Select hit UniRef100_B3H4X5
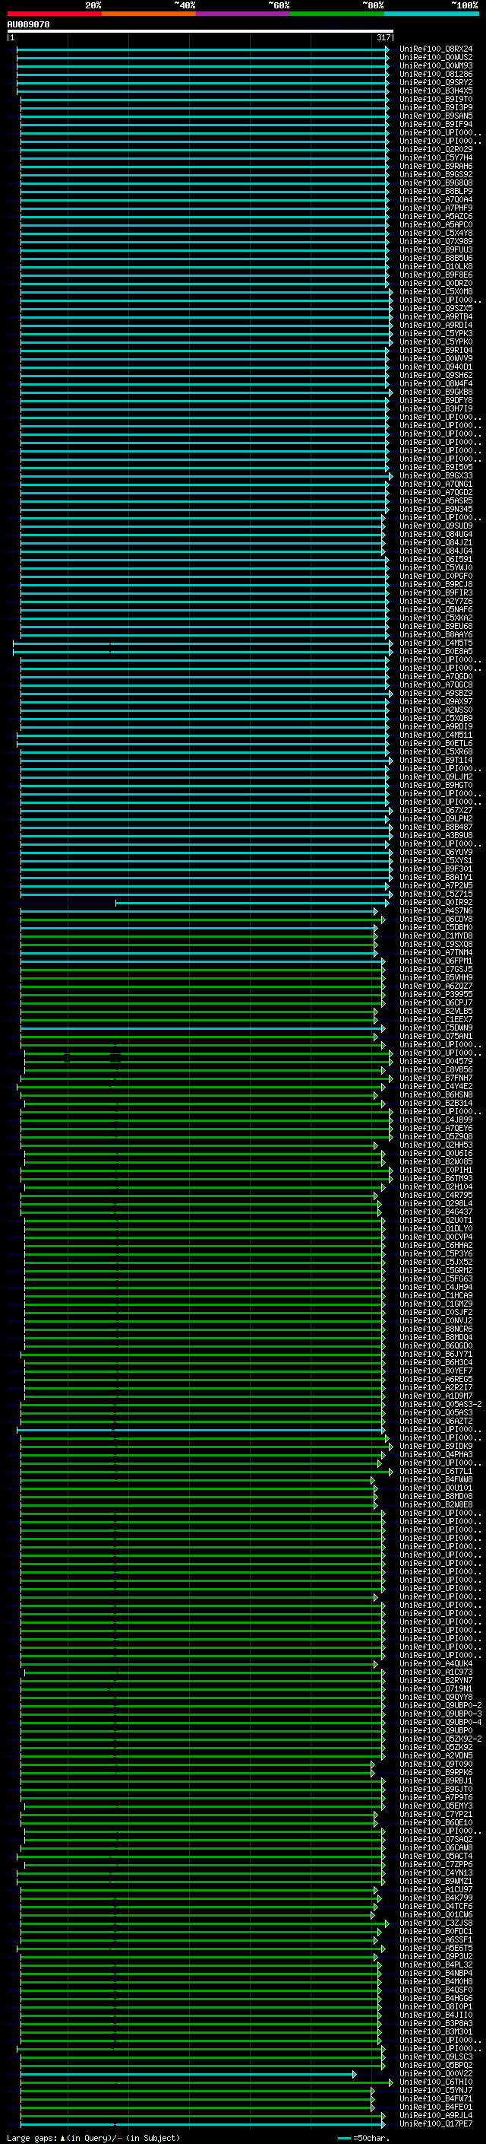The image size is (486, 2144). pyautogui.click(x=436, y=91)
